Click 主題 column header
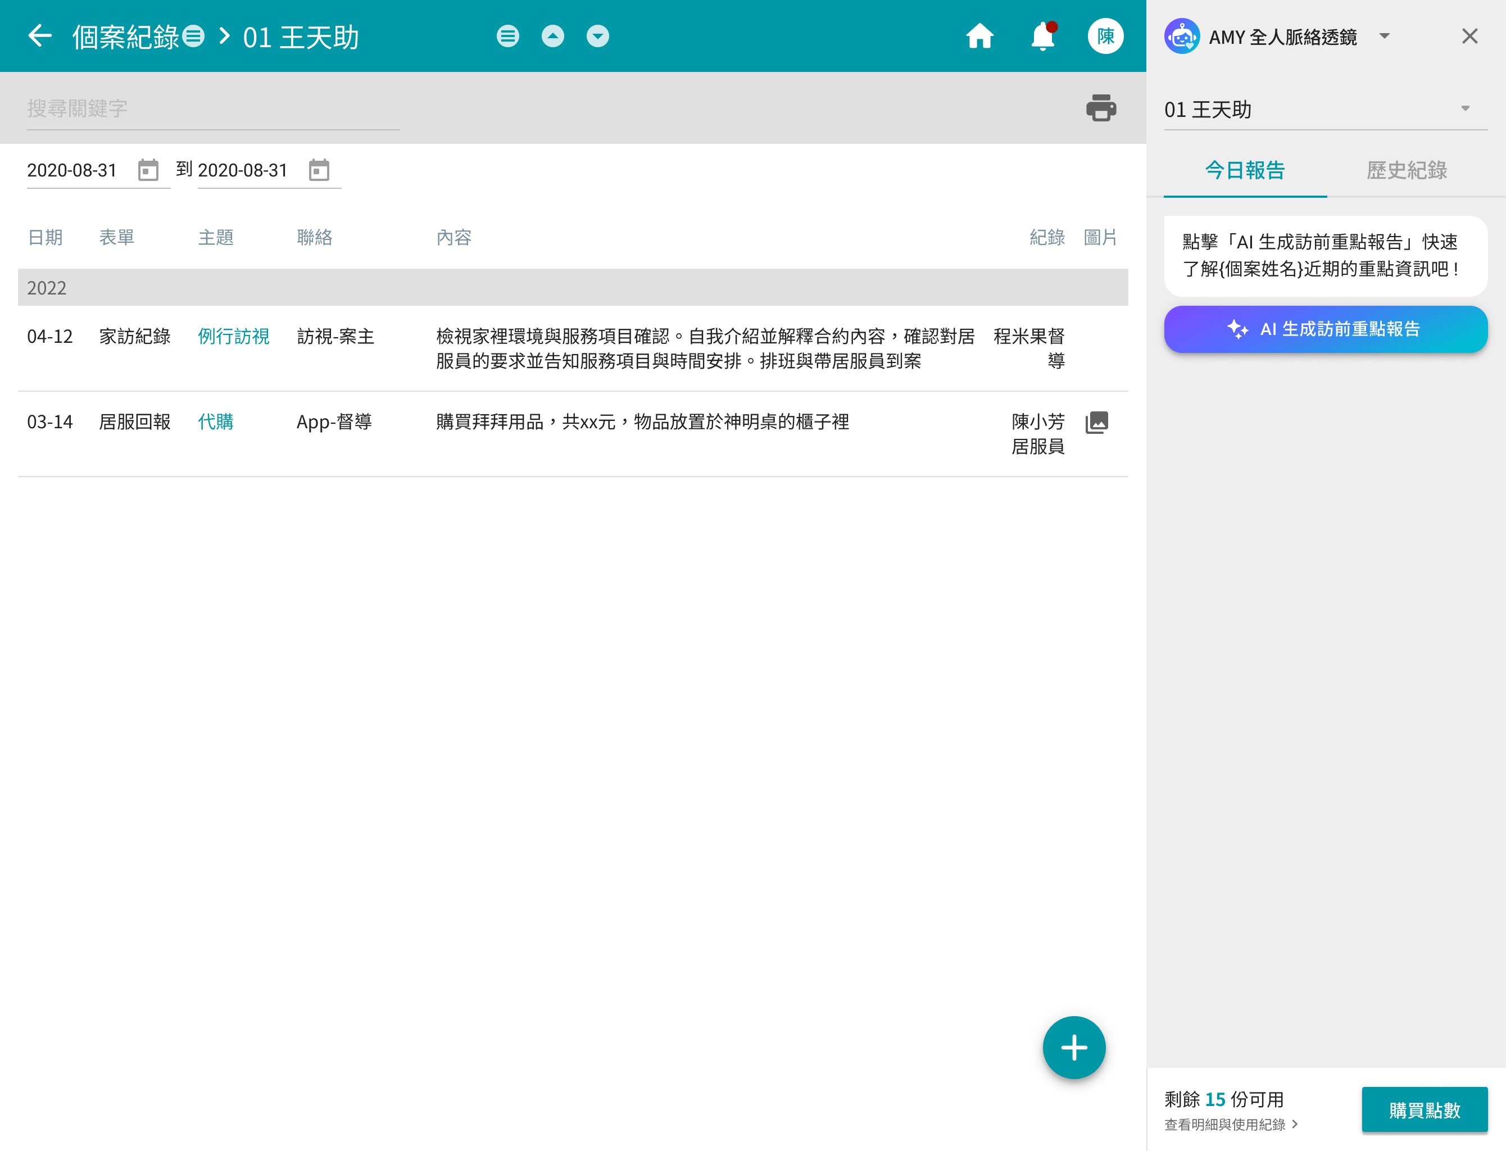 [x=216, y=237]
